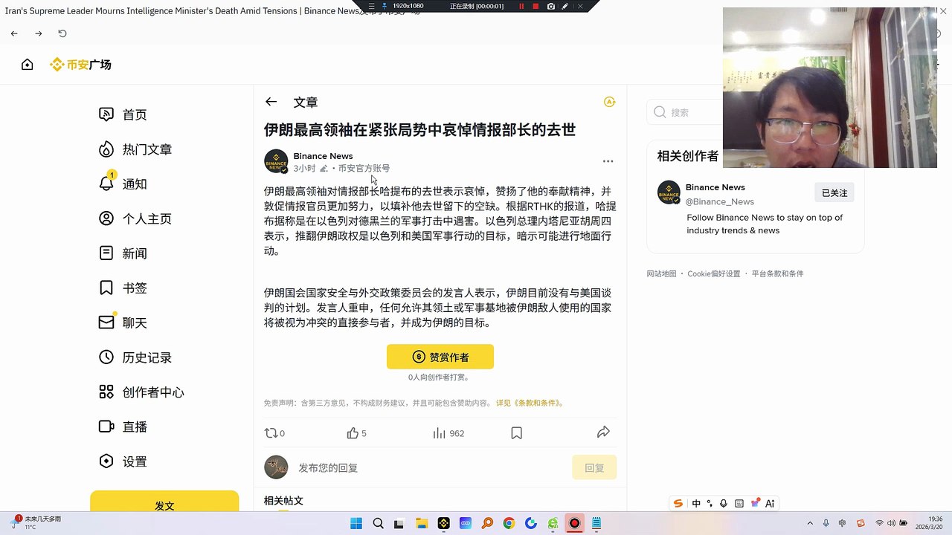Click the 已关注 following button
This screenshot has height=535, width=952.
click(x=834, y=192)
